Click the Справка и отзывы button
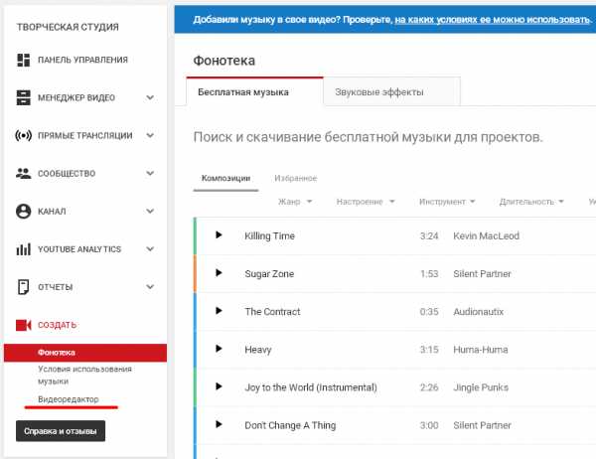This screenshot has height=459, width=596. click(61, 431)
